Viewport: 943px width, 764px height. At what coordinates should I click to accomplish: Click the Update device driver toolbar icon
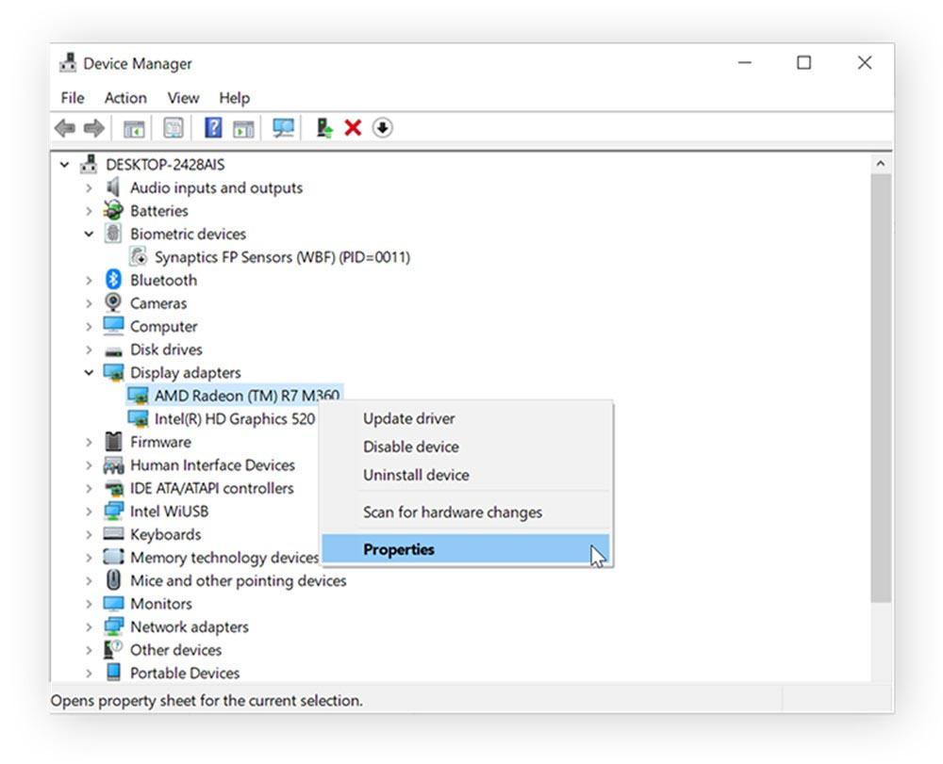point(323,128)
